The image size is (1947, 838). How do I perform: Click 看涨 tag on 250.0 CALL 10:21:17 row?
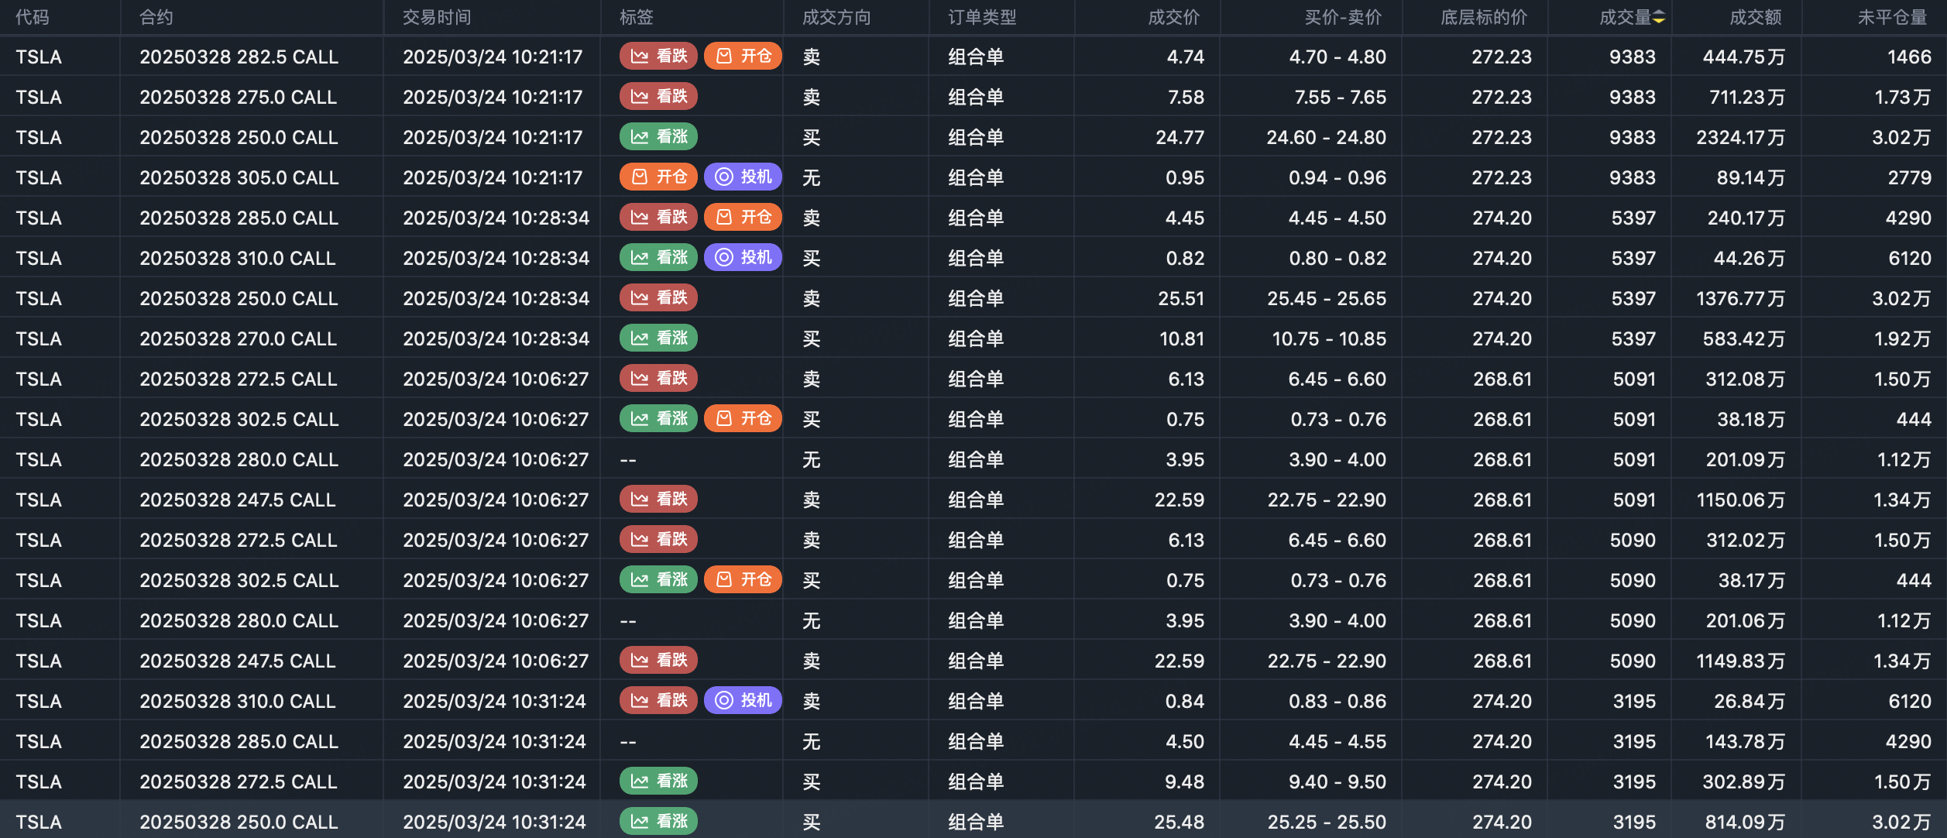(659, 137)
